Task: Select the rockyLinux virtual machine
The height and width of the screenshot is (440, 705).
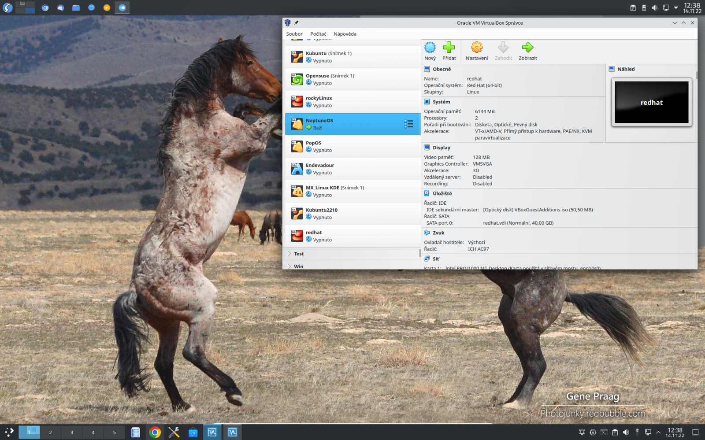Action: 353,102
